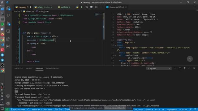Viewport: 198px width, 111px height.
Task: Open Spotify from the dock
Action: click(2, 24)
